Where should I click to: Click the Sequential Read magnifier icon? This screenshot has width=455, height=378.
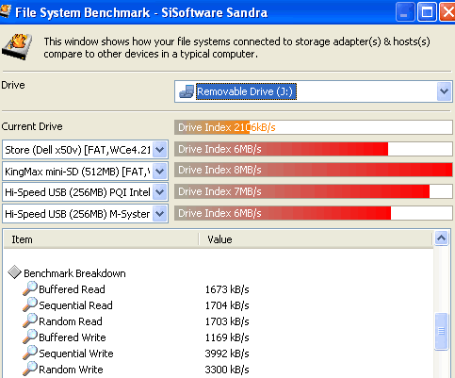[x=30, y=304]
